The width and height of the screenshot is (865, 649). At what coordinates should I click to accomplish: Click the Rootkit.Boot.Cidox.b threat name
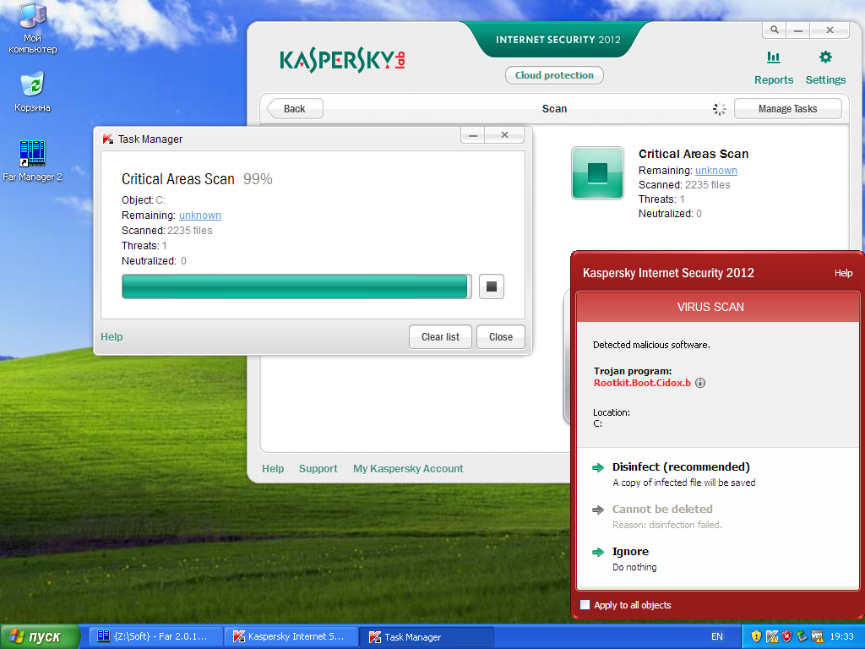(x=642, y=383)
